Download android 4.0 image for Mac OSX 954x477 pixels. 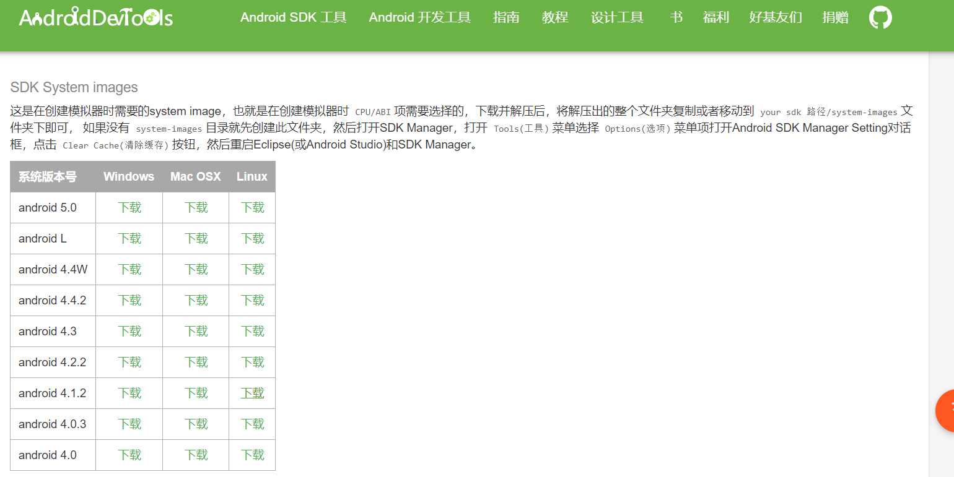coord(196,455)
